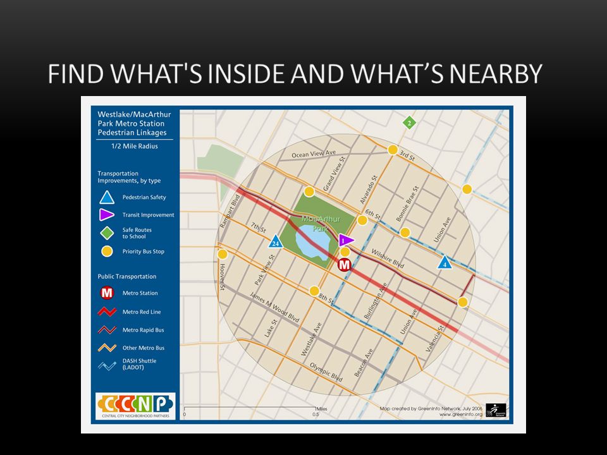Click the yellow bus stop near Hoover St
Image resolution: width=607 pixels, height=455 pixels.
[222, 254]
